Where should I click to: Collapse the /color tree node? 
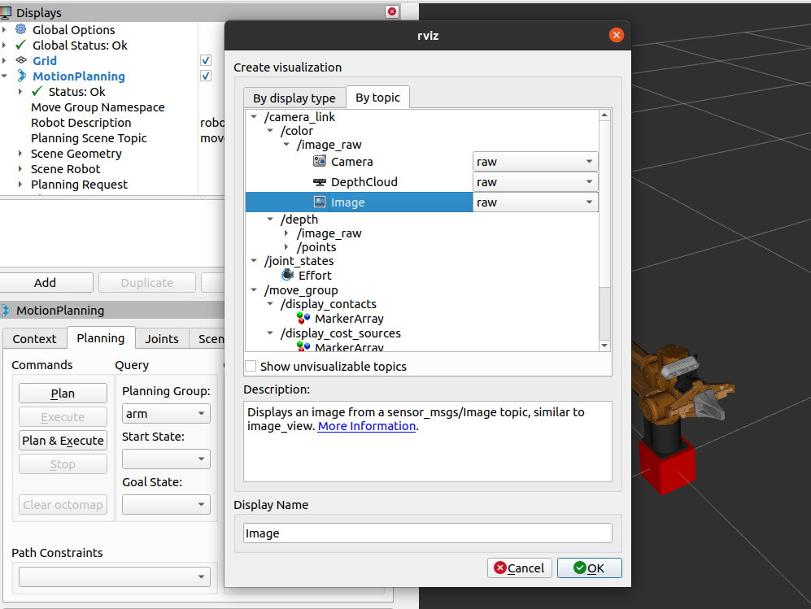(270, 131)
